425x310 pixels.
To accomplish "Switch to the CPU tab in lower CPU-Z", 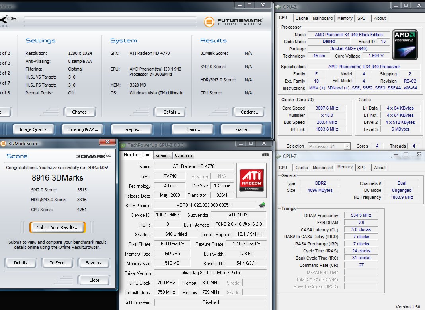I will click(283, 168).
